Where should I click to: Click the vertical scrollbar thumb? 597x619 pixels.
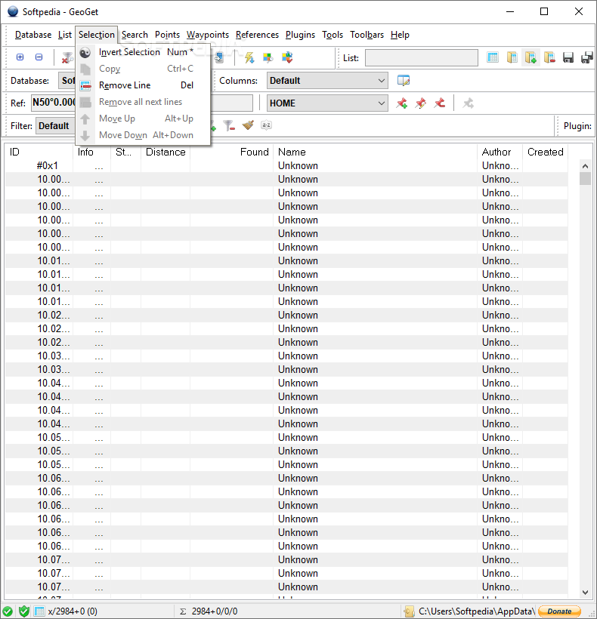click(x=585, y=178)
